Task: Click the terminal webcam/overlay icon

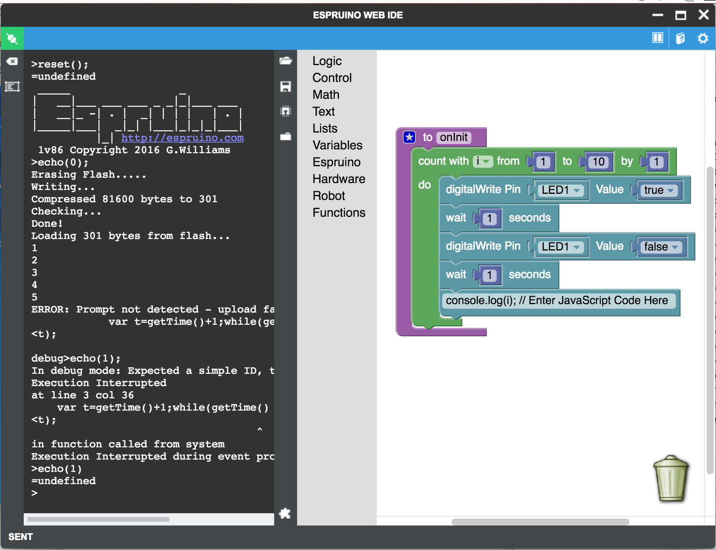Action: 12,87
